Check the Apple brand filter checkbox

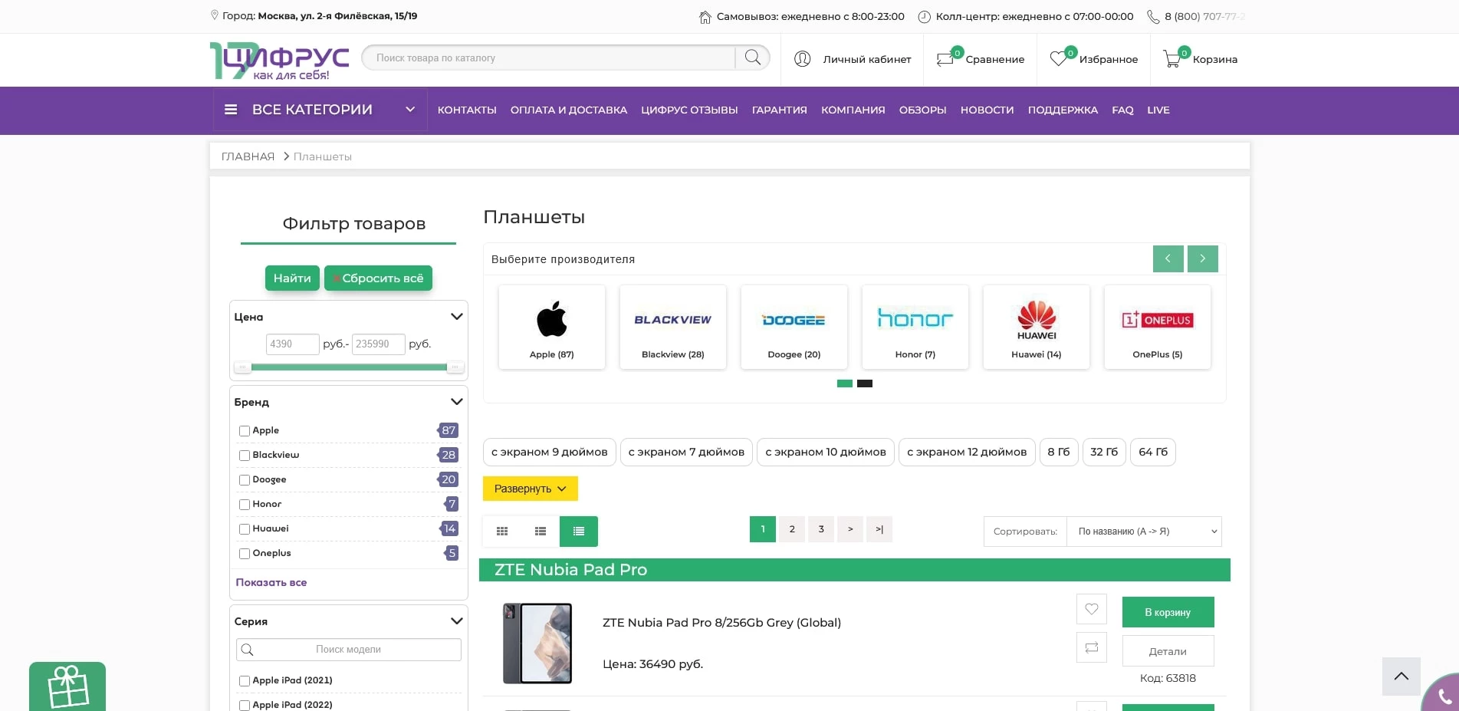(244, 431)
